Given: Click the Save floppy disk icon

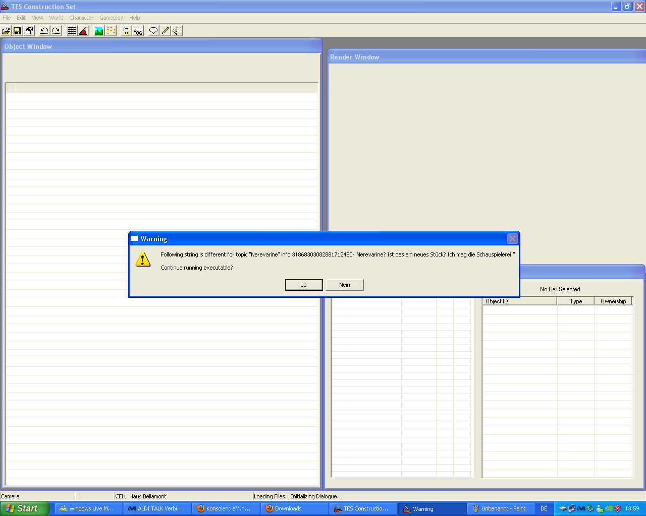Looking at the screenshot, I should [17, 31].
